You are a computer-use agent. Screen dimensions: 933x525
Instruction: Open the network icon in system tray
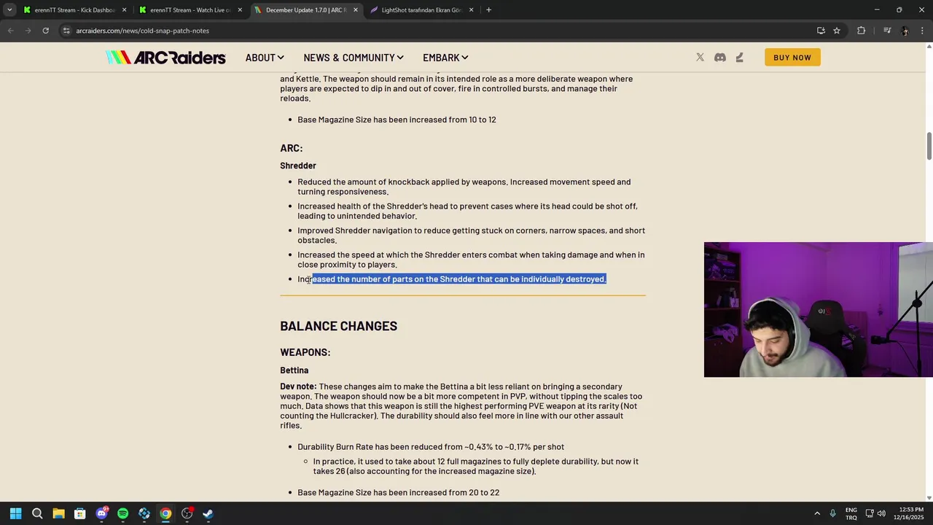point(869,513)
